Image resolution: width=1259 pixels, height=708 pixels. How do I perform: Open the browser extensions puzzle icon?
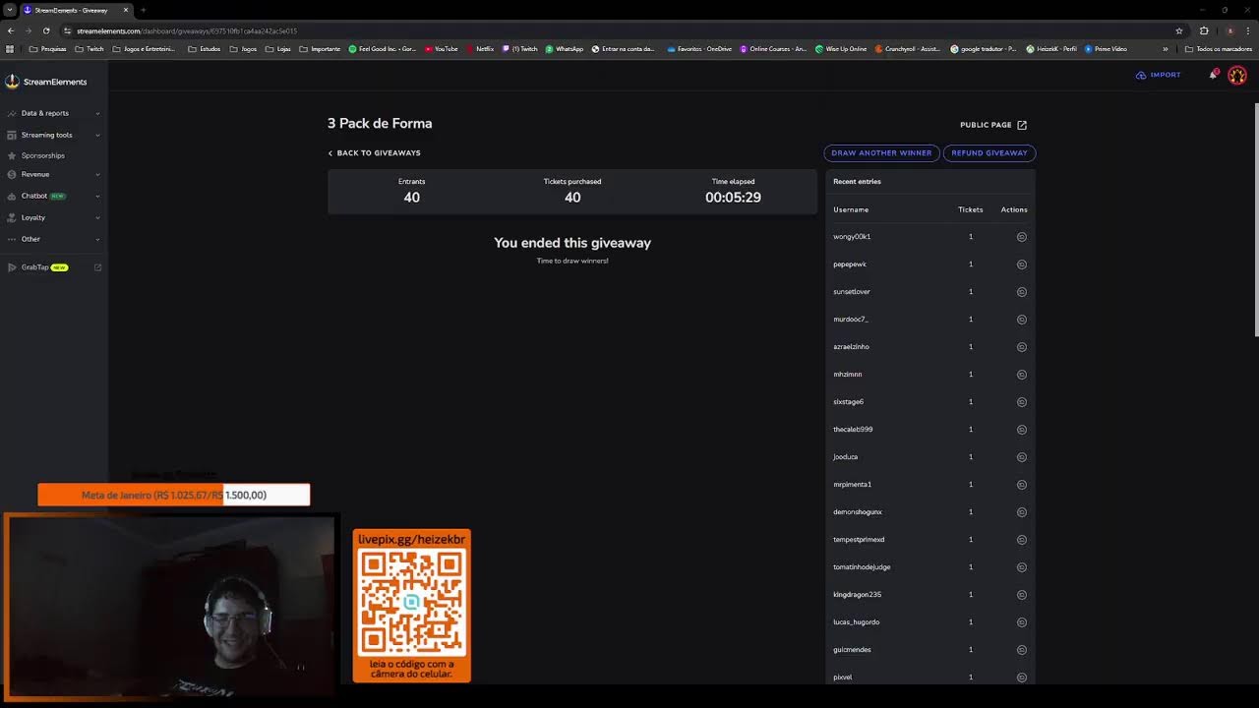[x=1204, y=30]
